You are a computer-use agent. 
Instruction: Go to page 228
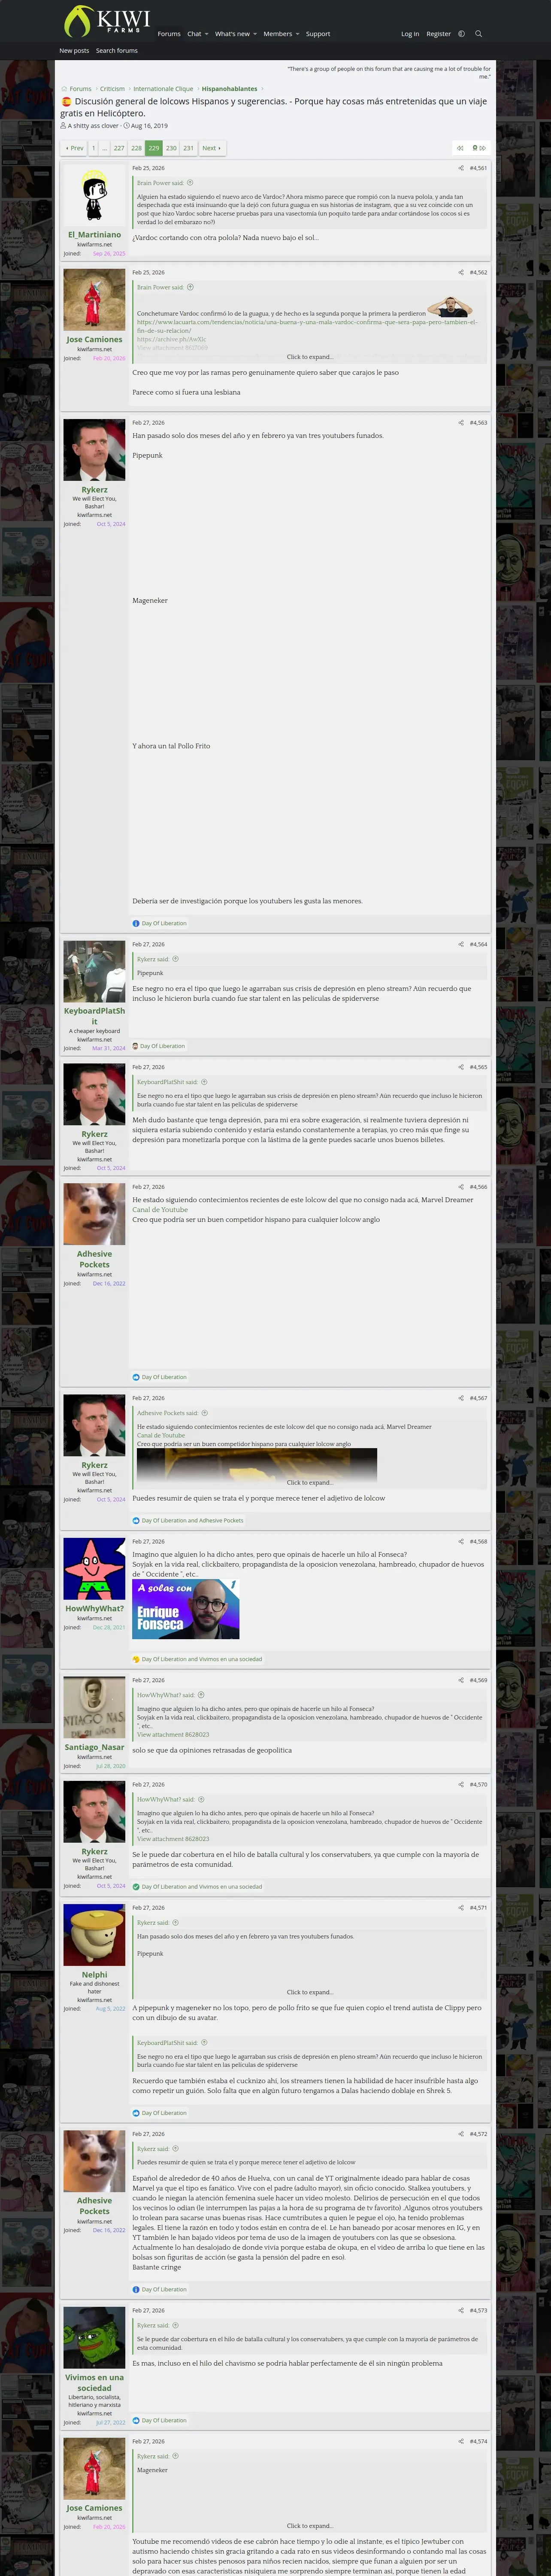(137, 148)
